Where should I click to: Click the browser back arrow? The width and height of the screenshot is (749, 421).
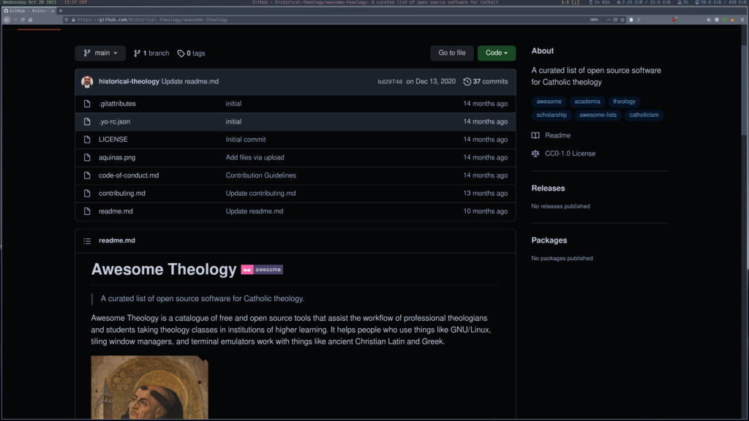(7, 20)
